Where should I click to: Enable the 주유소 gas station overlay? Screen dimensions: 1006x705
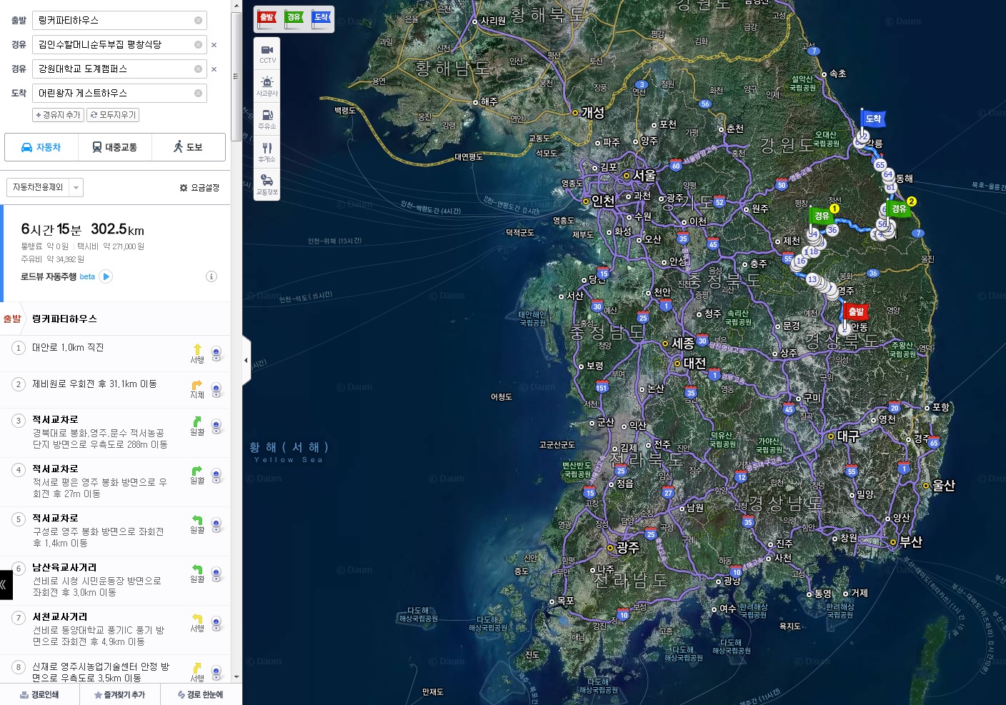[x=267, y=119]
